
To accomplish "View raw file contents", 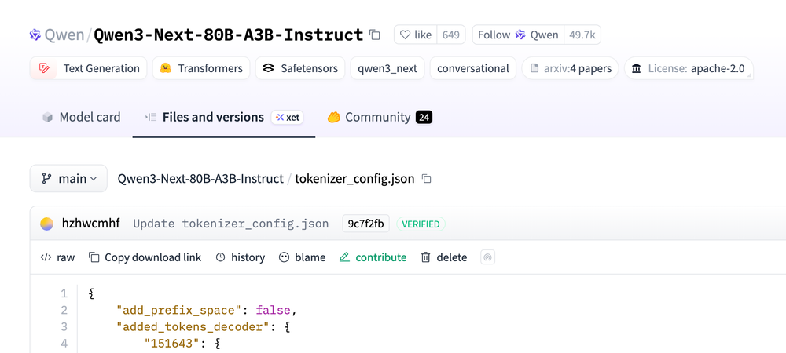I will [x=57, y=257].
